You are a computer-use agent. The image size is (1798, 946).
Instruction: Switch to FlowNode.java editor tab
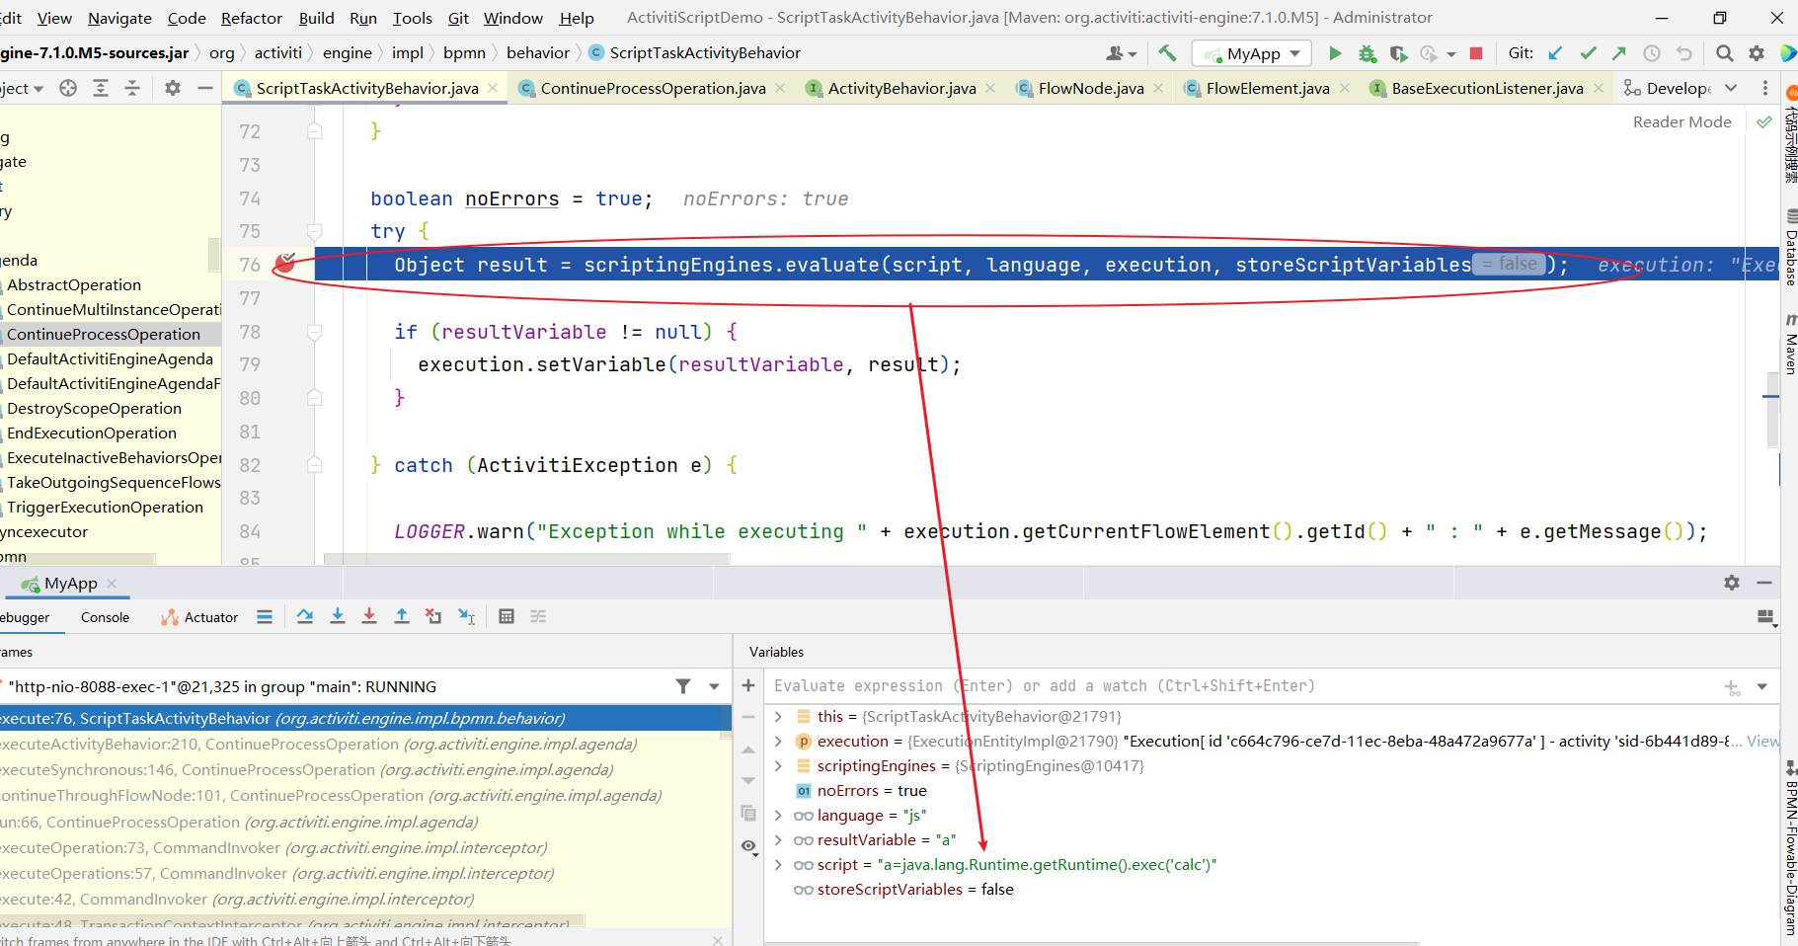click(x=1090, y=88)
